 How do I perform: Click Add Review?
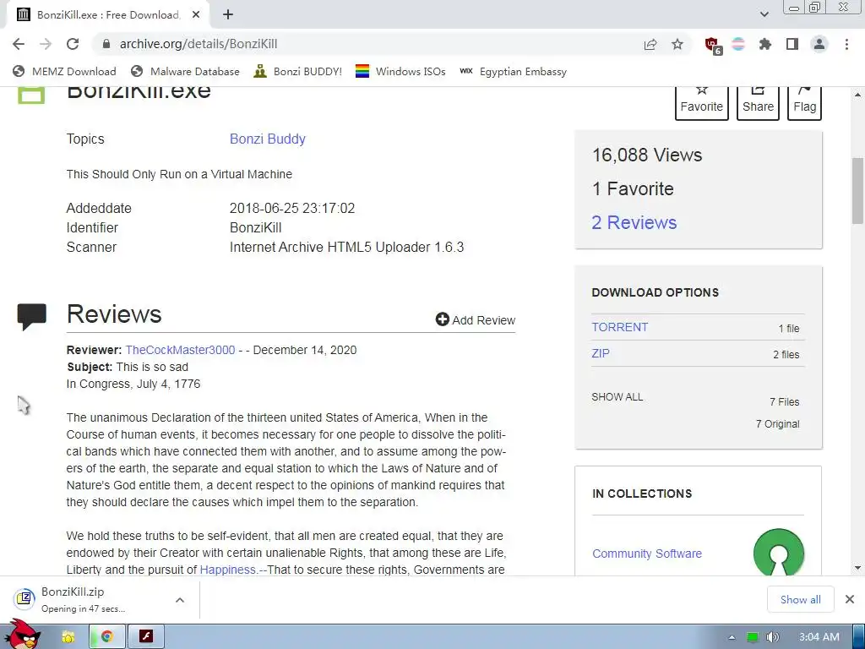coord(476,320)
